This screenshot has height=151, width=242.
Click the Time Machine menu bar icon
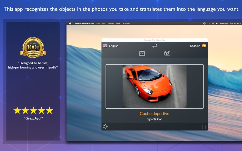[x=204, y=24]
